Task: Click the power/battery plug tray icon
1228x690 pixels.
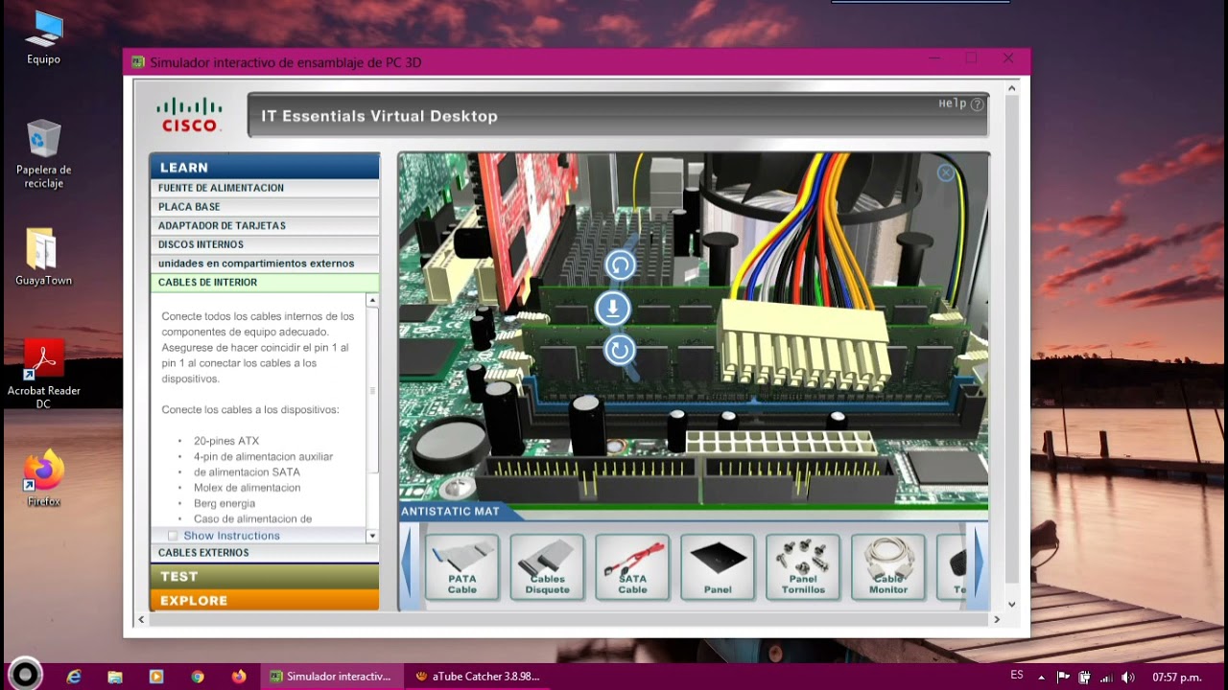Action: pos(1084,677)
